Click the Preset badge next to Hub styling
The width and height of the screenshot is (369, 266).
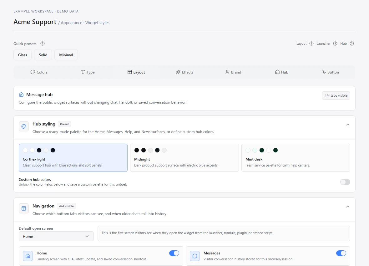pos(64,124)
